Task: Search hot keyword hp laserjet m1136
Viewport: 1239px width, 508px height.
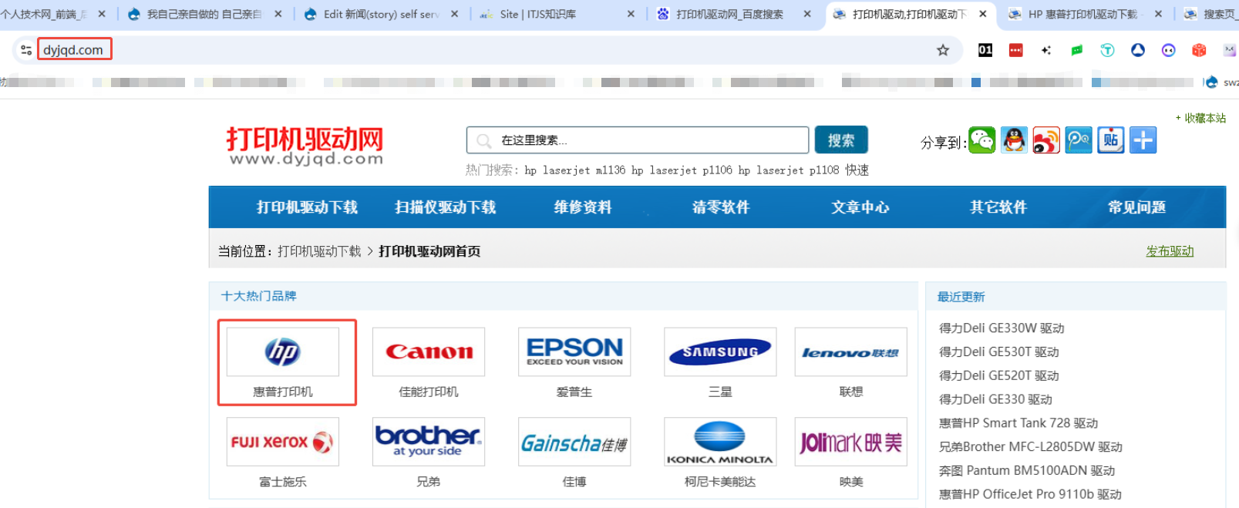Action: 575,170
